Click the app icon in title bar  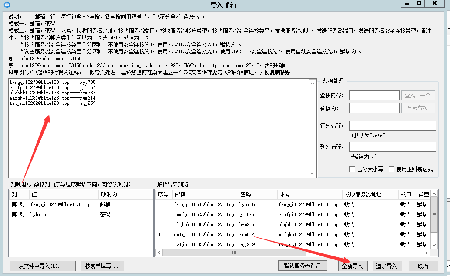[x=7, y=5]
